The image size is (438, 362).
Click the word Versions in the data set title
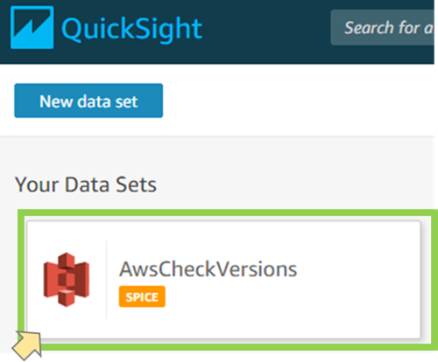256,269
